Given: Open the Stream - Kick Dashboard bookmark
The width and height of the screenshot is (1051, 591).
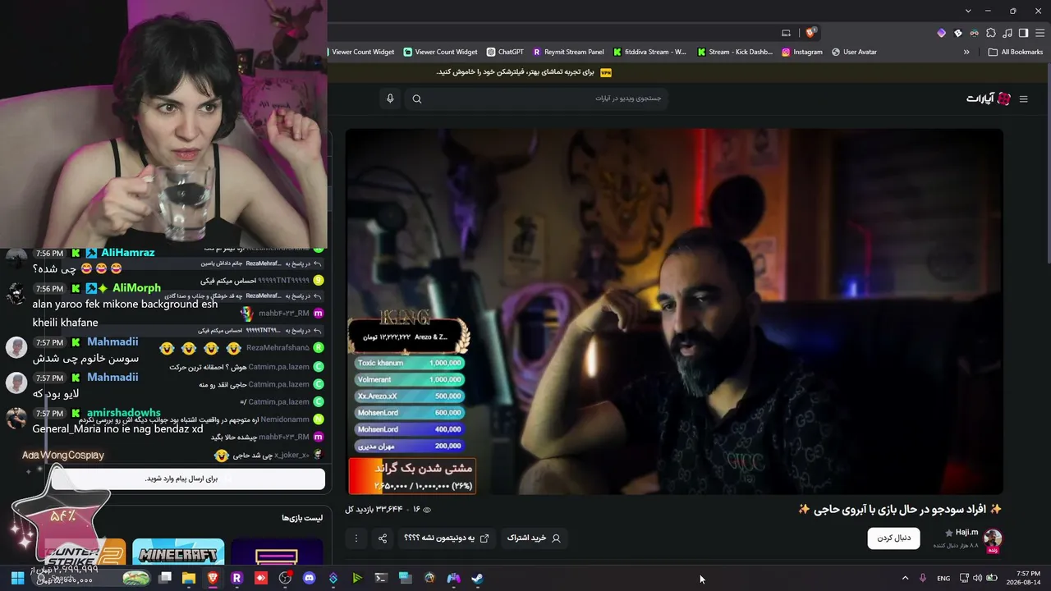Looking at the screenshot, I should [735, 52].
